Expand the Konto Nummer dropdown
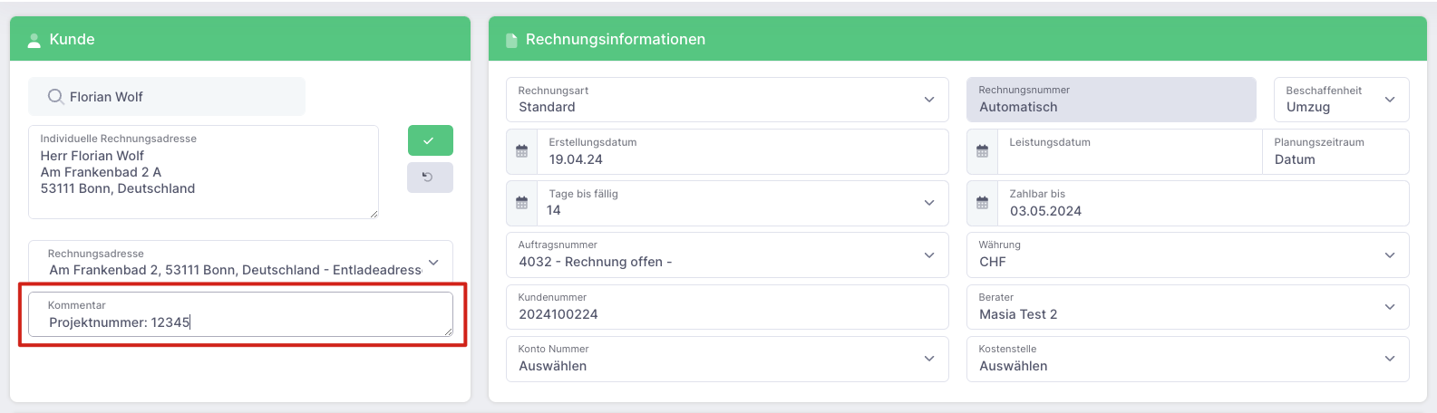Viewport: 1437px width, 413px height. [727, 359]
